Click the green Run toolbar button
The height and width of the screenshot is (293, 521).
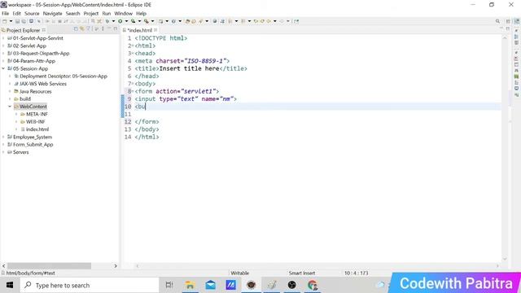(x=120, y=21)
